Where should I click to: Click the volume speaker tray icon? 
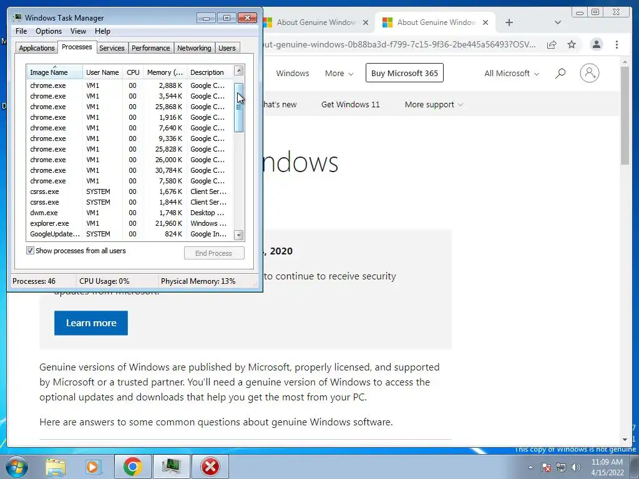click(x=575, y=467)
